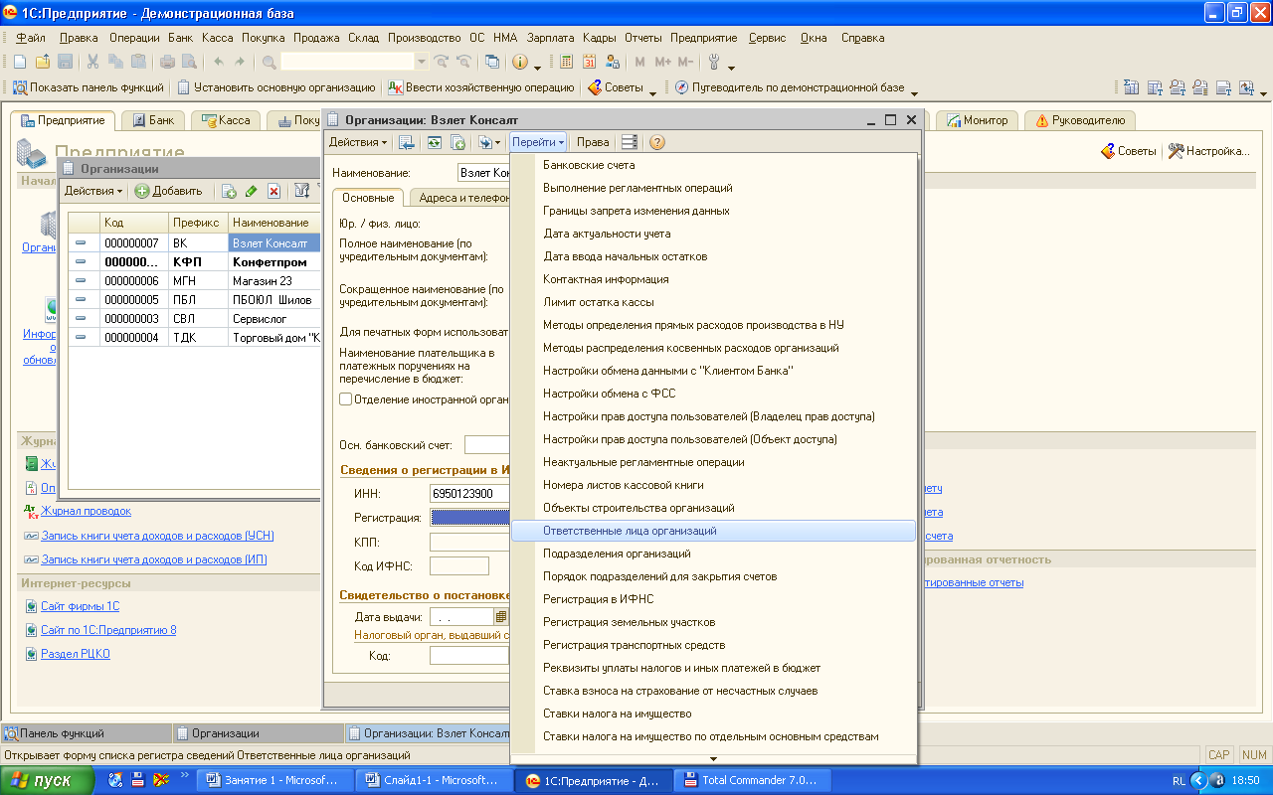Click the calendar picker icon beside Дата выдачи
This screenshot has height=795, width=1273.
[x=501, y=617]
